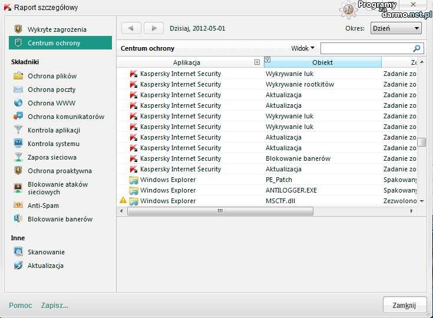Select Kontrola aplikacji funnel icon
This screenshot has width=433, height=318.
click(x=18, y=130)
